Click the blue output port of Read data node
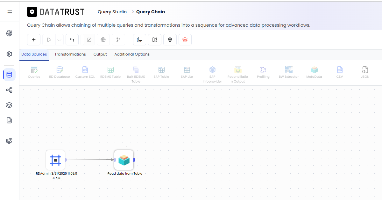Image resolution: width=382 pixels, height=200 pixels. (134, 160)
